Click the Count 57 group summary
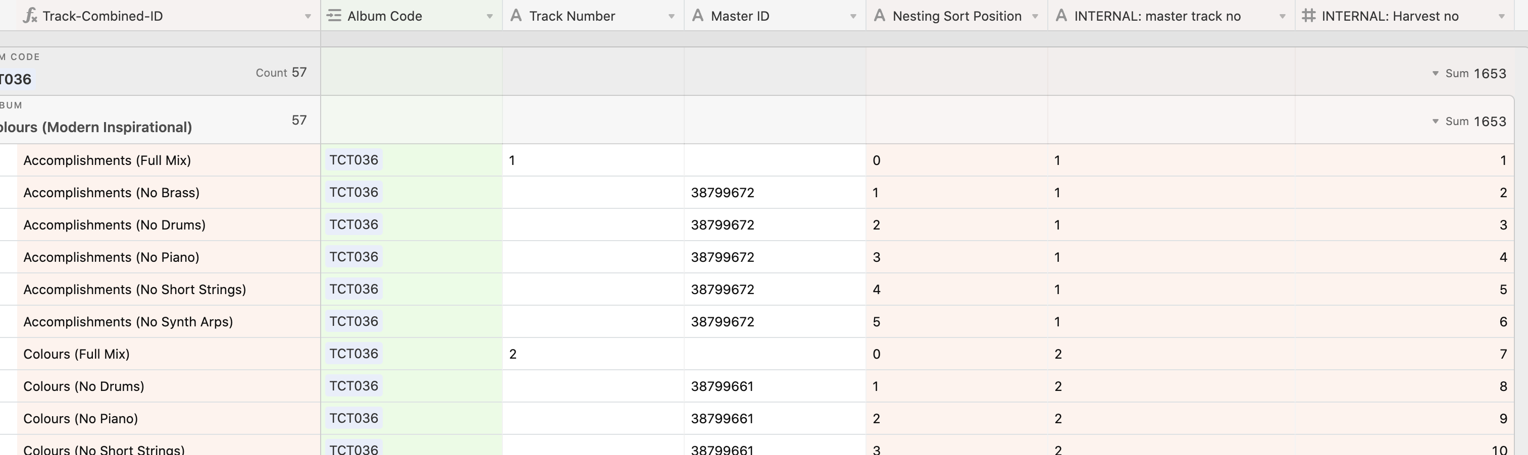Image resolution: width=1528 pixels, height=455 pixels. tap(281, 72)
